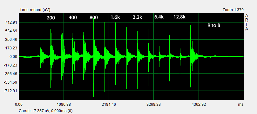Click the 4362.92 time axis label
This screenshot has height=114, width=257.
[199, 104]
